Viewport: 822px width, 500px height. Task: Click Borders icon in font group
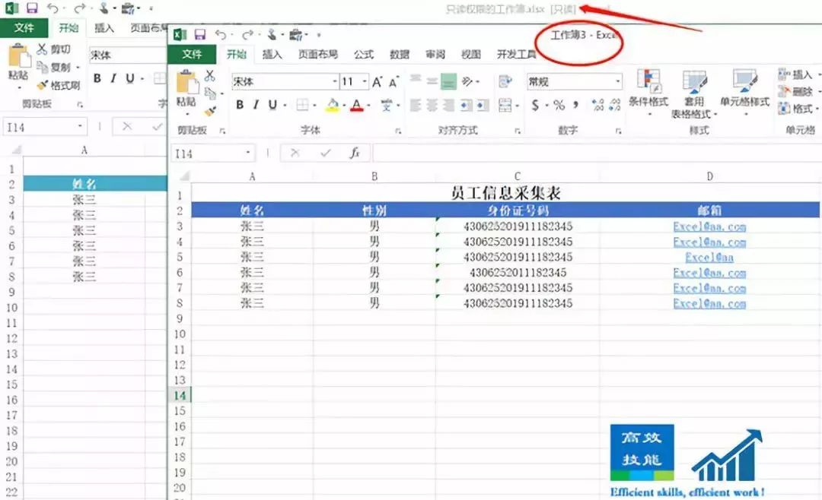[x=302, y=105]
